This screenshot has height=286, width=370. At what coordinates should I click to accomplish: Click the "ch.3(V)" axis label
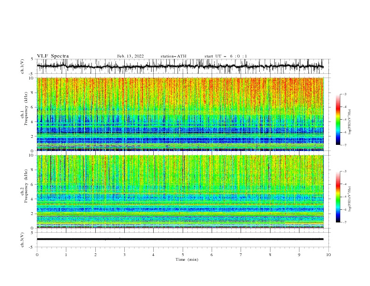click(22, 240)
